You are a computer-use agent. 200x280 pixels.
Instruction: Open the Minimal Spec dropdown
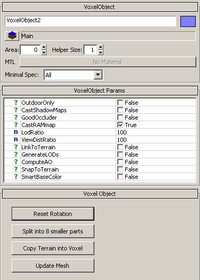click(x=98, y=75)
